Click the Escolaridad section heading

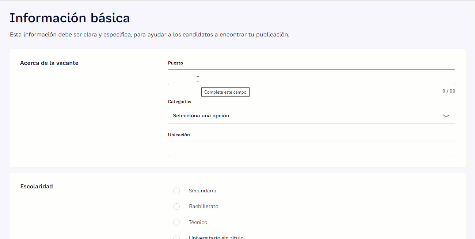point(37,186)
